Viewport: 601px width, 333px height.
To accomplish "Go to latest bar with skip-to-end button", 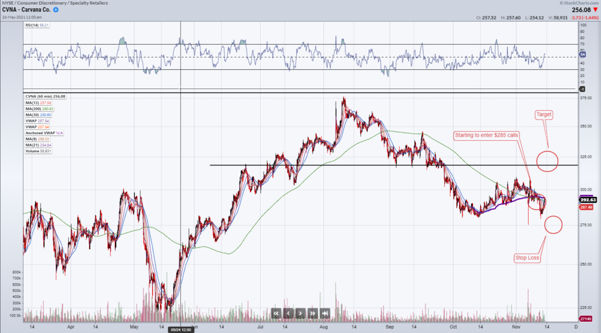I will tap(325, 314).
